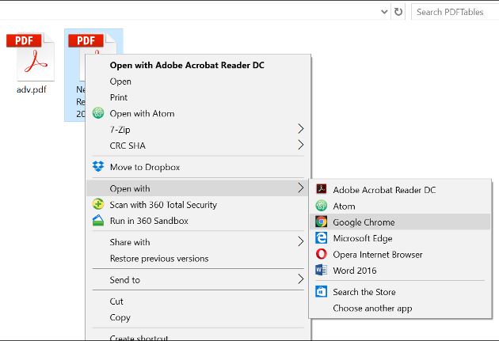Choose Cut from the context menu

[x=198, y=301]
